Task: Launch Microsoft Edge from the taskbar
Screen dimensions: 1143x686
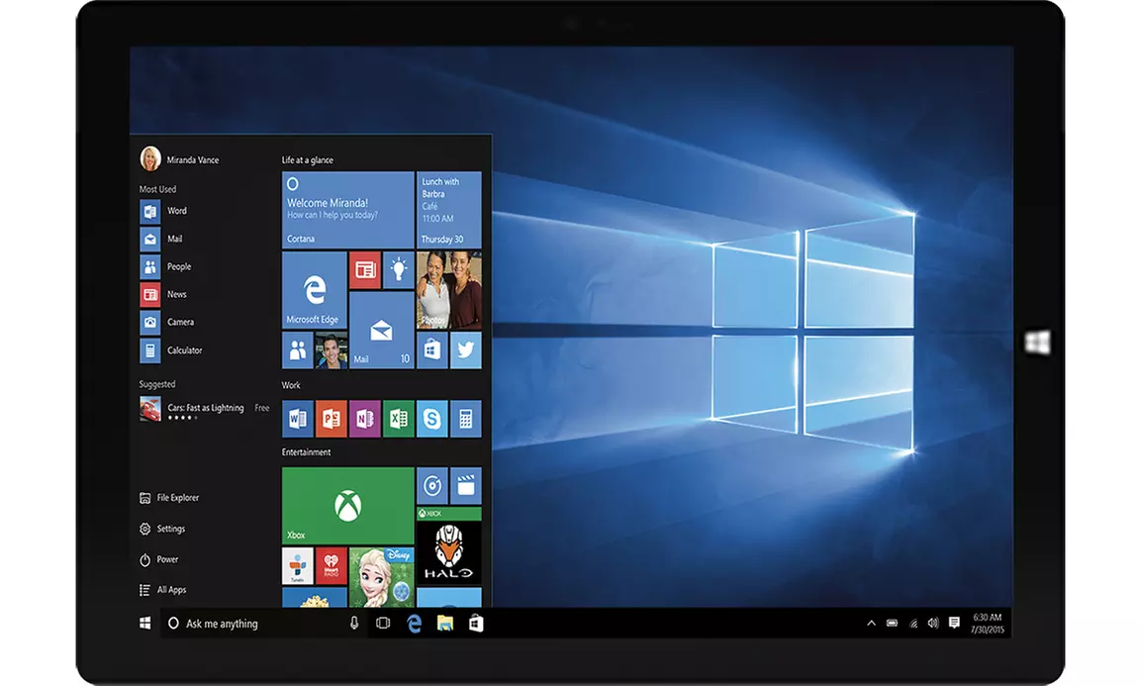Action: point(413,623)
